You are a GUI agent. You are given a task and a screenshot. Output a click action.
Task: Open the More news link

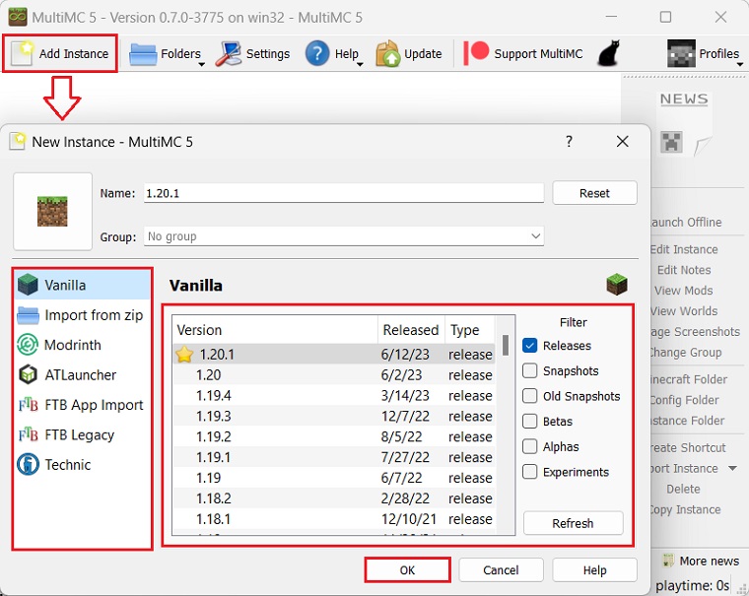coord(709,561)
